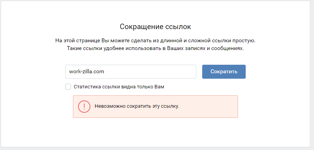Viewport: 314px width, 150px height.
Task: Focus the URL input field
Action: [x=131, y=72]
